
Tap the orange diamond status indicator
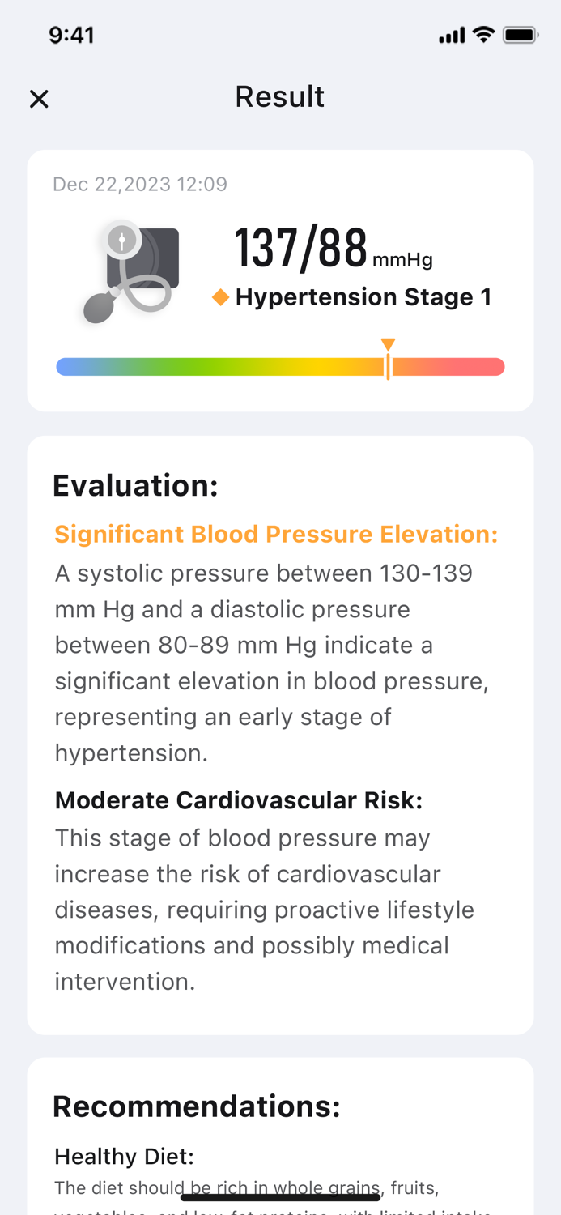(x=219, y=296)
